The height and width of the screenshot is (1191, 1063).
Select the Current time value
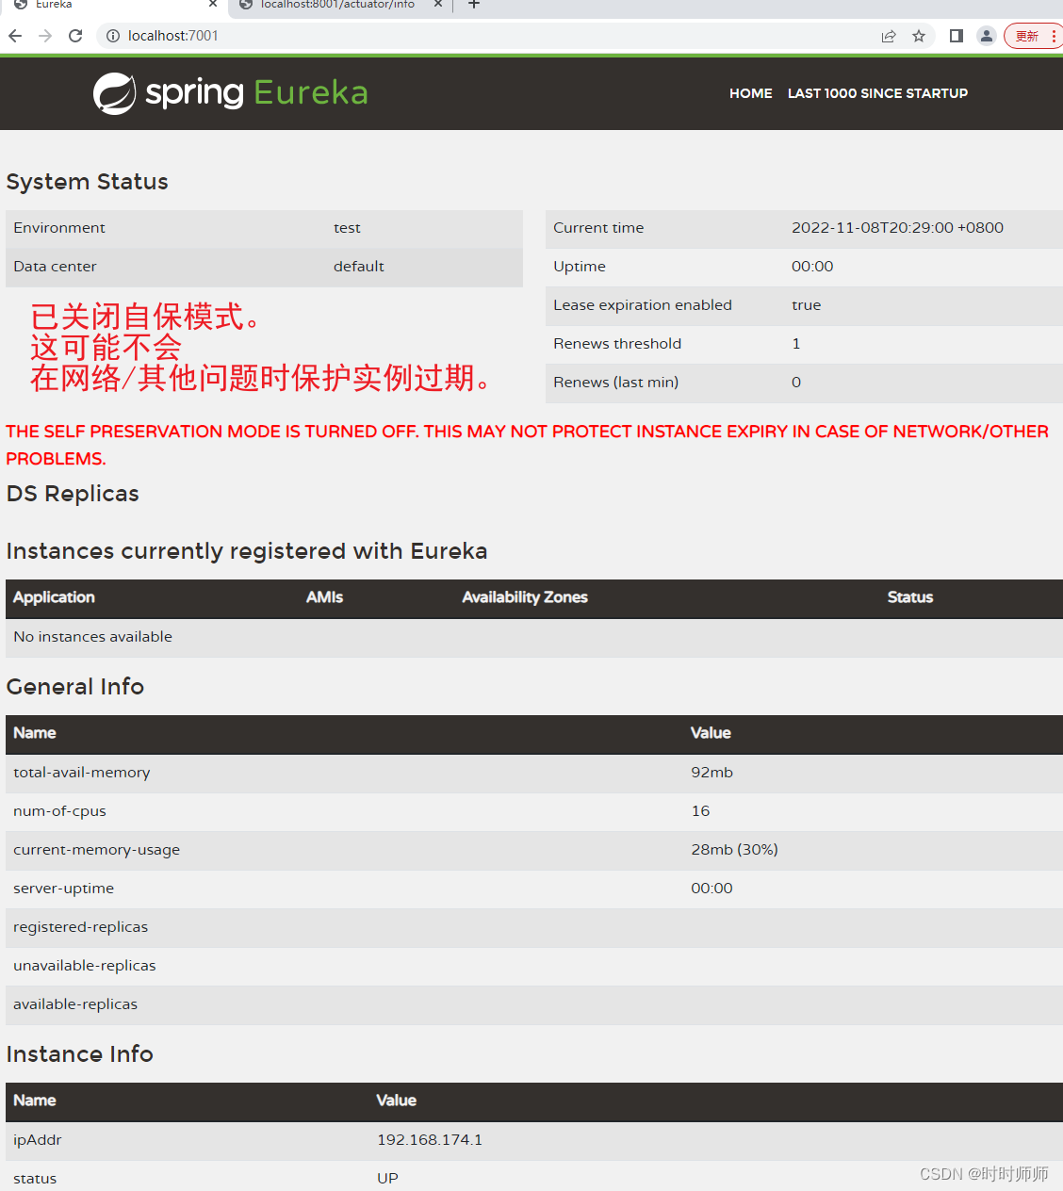coord(897,228)
